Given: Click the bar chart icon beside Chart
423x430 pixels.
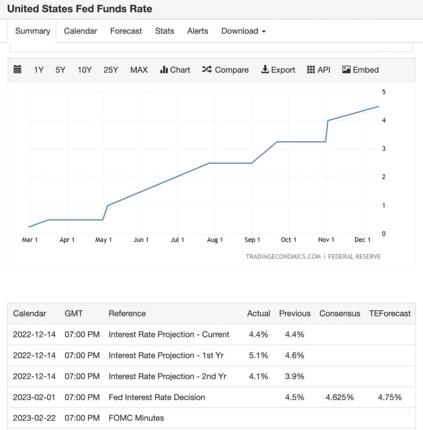Looking at the screenshot, I should pos(164,70).
